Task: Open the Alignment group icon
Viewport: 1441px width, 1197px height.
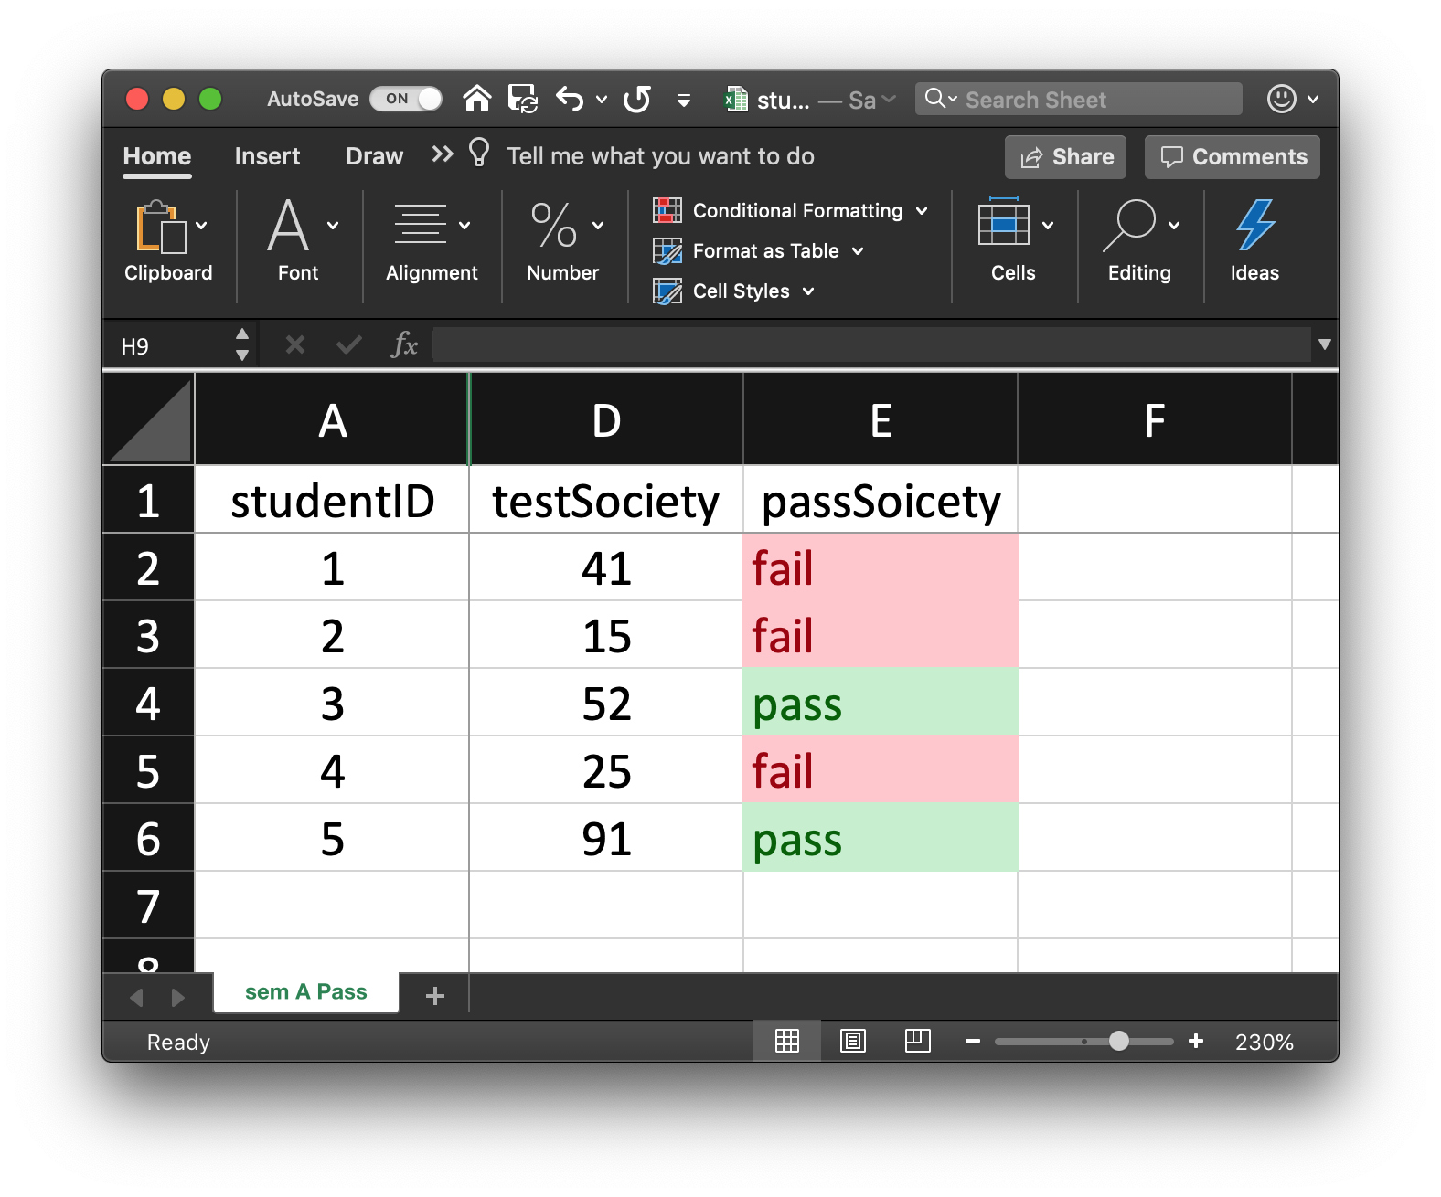Action: pyautogui.click(x=420, y=225)
